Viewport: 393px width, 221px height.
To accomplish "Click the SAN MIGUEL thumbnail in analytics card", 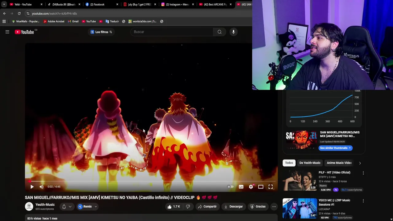I will click(x=301, y=140).
